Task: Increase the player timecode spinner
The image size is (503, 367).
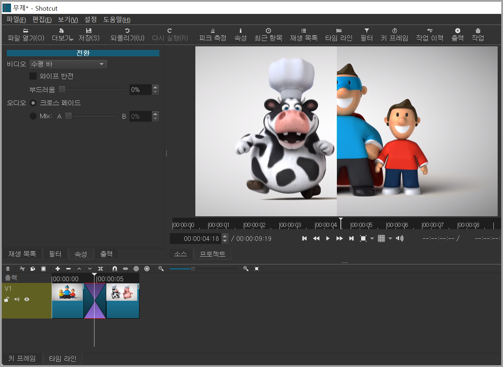Action: click(x=225, y=236)
